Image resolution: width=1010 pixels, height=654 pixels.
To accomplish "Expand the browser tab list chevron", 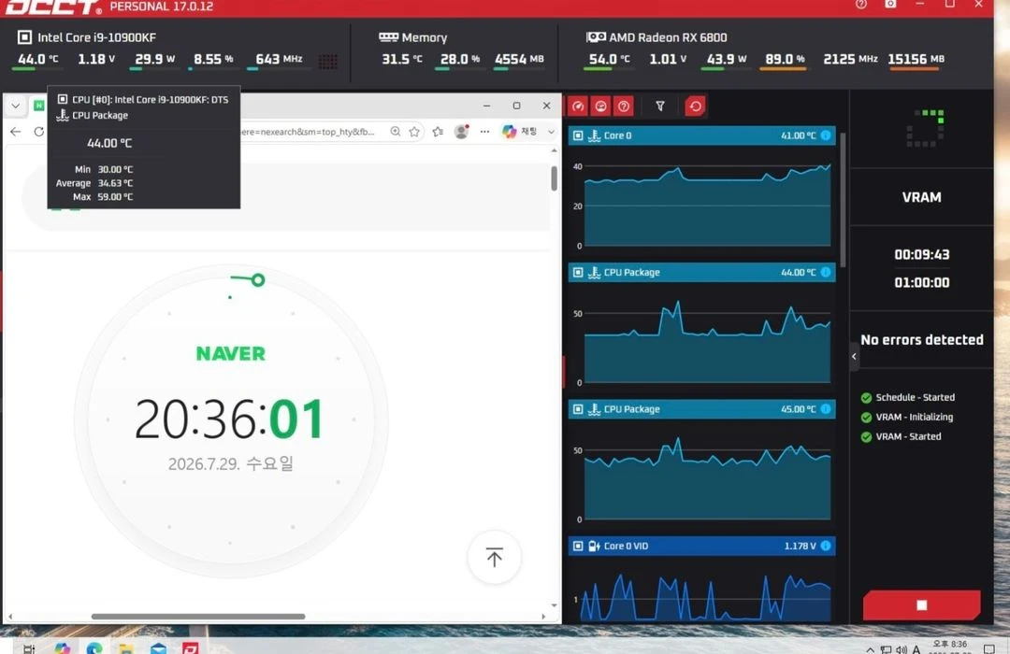I will point(16,105).
